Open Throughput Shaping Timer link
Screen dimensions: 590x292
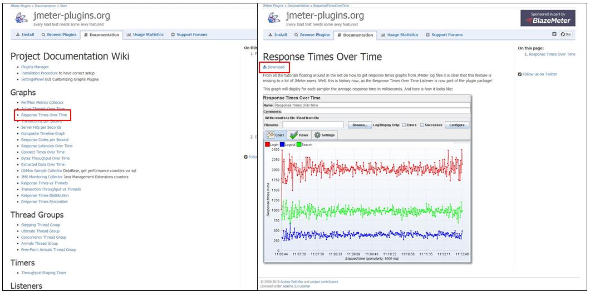click(x=43, y=273)
